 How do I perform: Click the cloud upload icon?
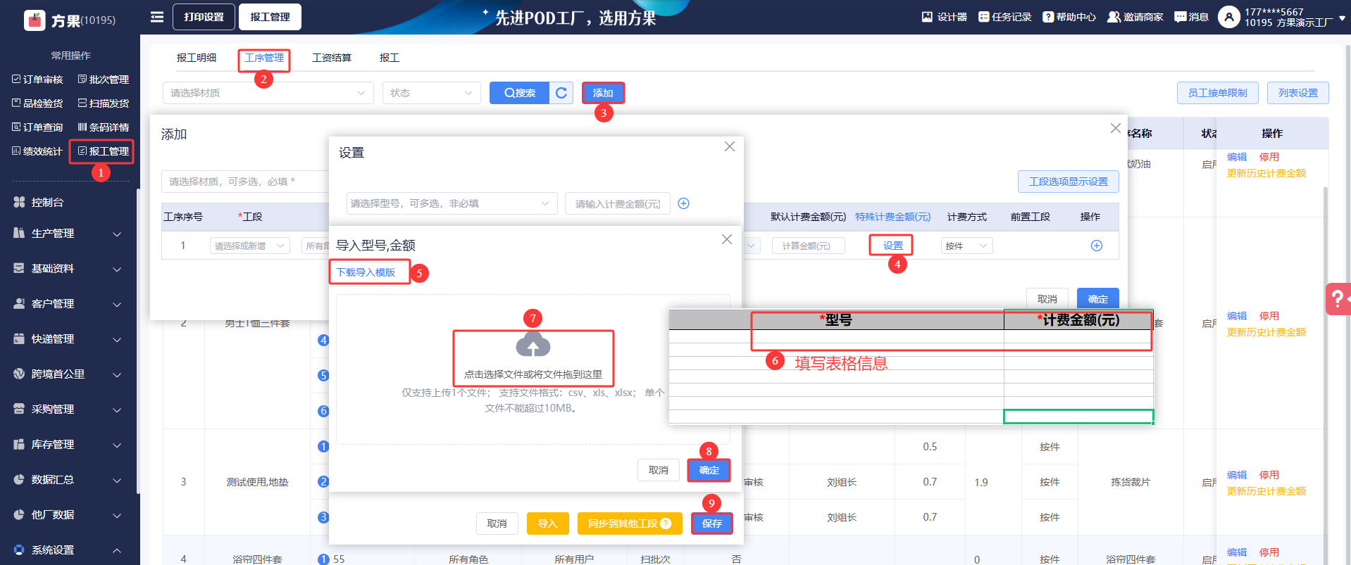tap(533, 345)
